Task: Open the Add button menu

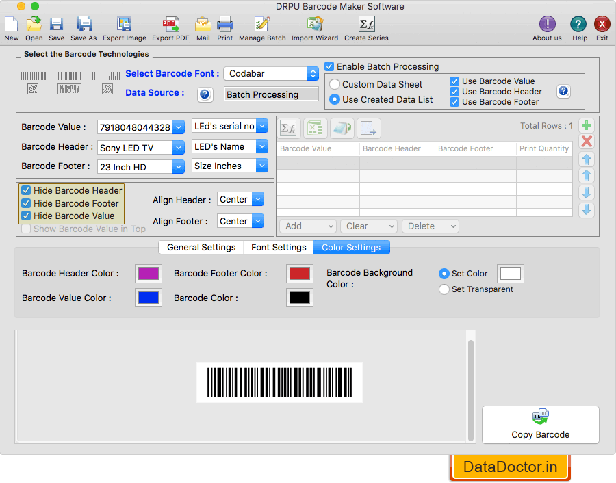Action: coord(307,226)
